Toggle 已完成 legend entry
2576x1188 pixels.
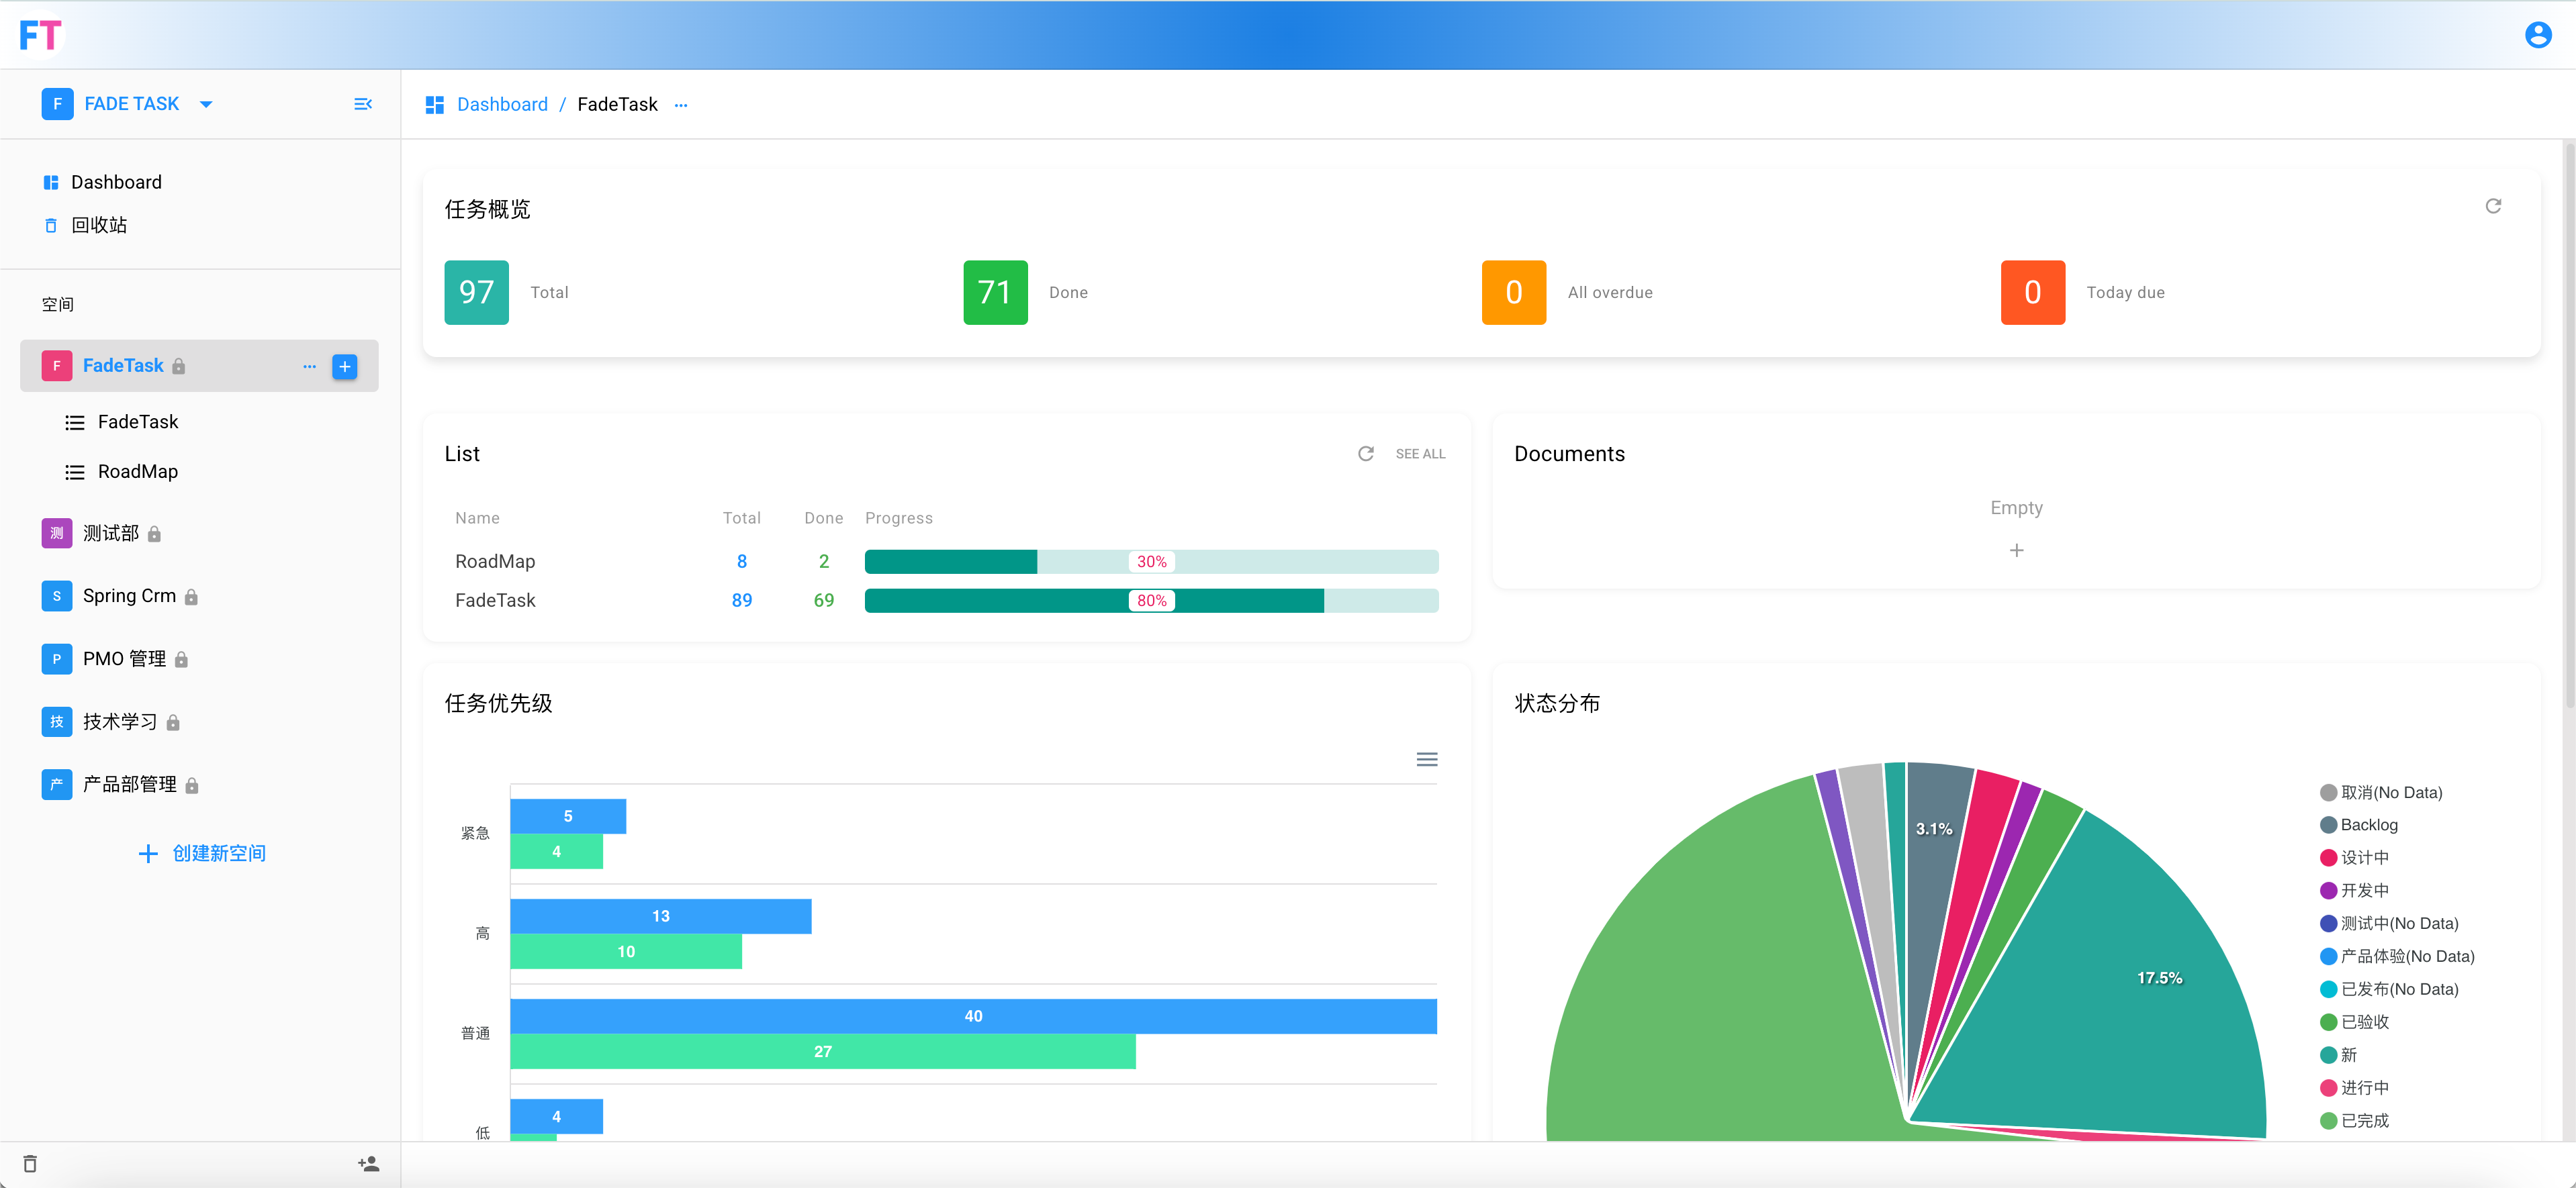point(2354,1121)
